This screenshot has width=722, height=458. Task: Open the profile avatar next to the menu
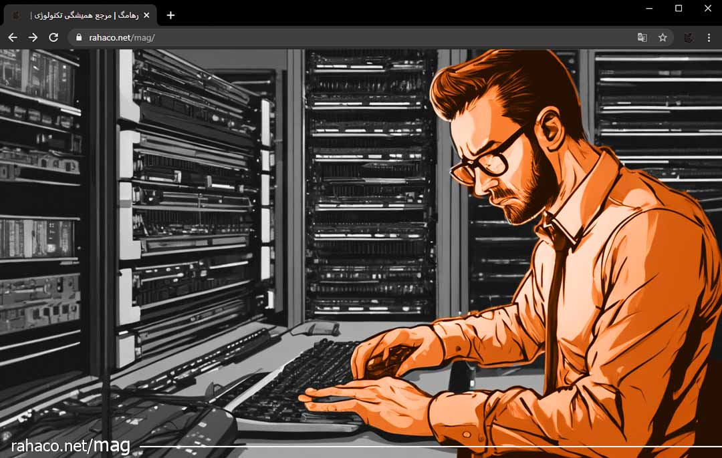click(x=688, y=37)
